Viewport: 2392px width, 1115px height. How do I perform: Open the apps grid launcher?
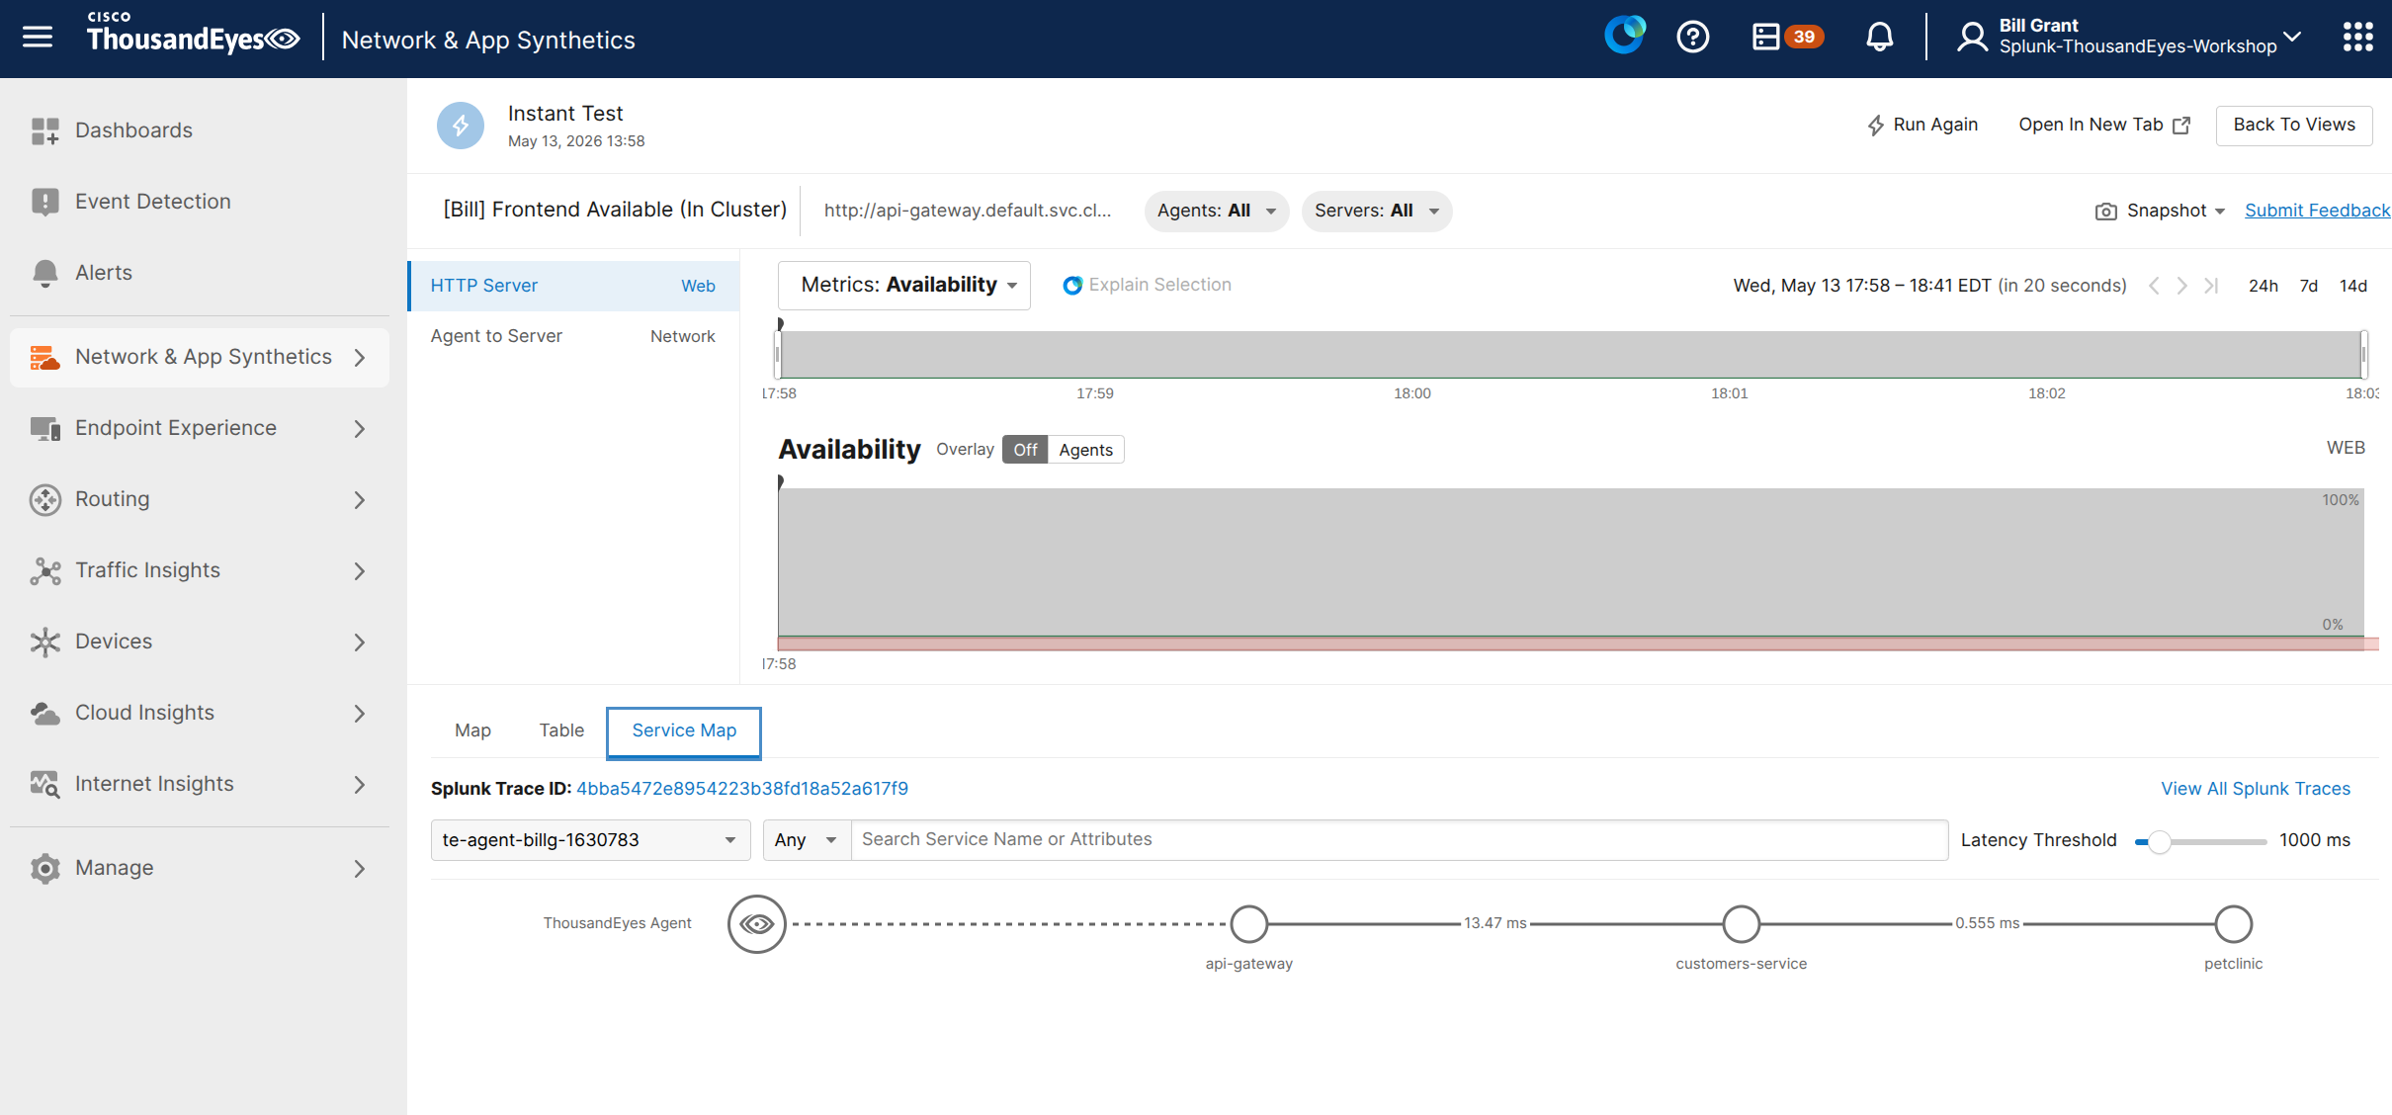tap(2357, 38)
